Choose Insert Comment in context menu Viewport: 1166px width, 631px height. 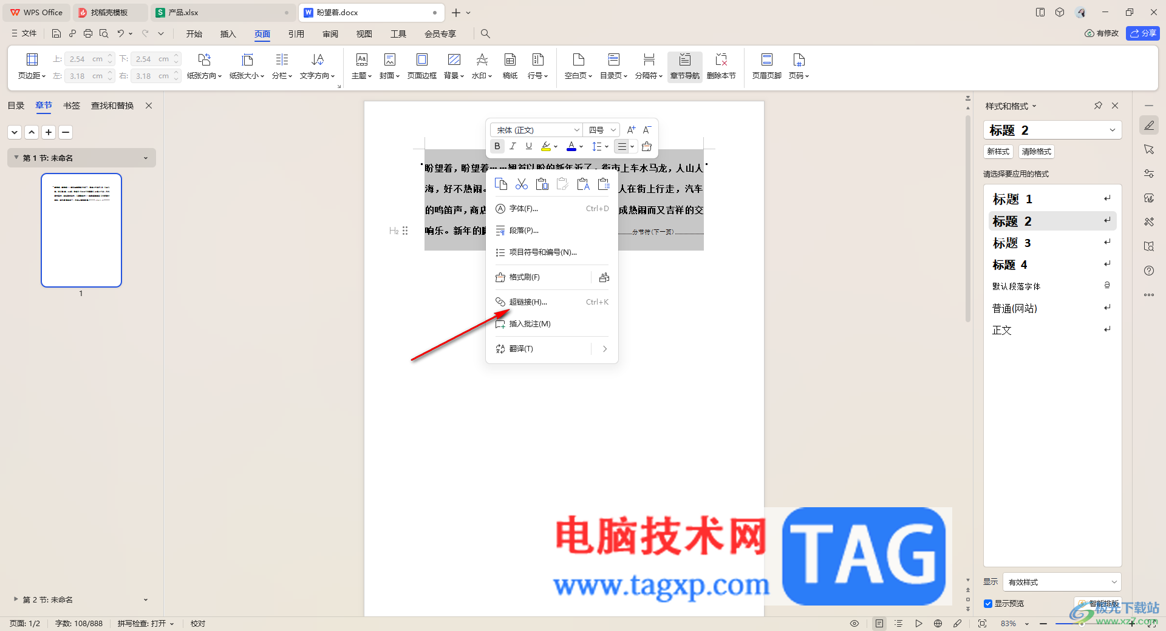552,324
